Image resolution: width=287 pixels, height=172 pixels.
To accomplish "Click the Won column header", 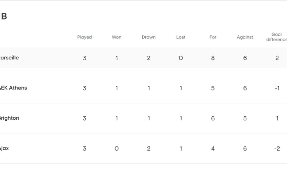I will click(116, 37).
